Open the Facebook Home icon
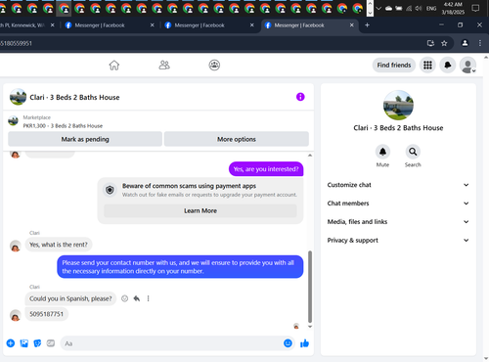This screenshot has width=489, height=362. click(114, 66)
